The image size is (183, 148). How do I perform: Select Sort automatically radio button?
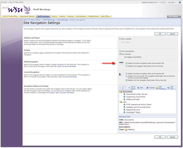(x=120, y=51)
